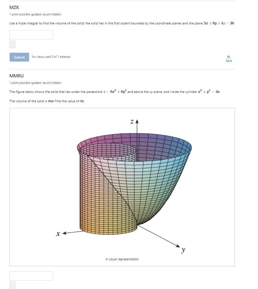This screenshot has height=289, width=258.
Task: Click the paraboloid and cylinder figure
Action: (134, 180)
